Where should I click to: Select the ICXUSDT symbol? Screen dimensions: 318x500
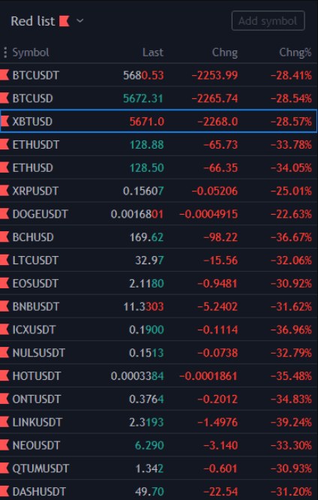(34, 330)
